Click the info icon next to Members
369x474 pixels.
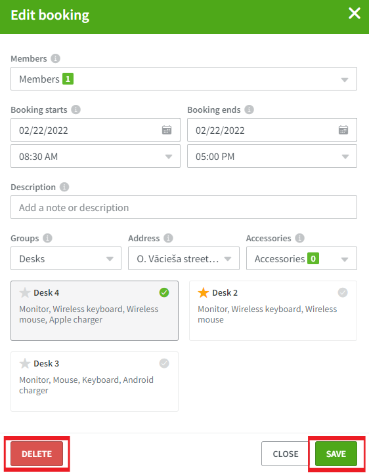click(55, 58)
